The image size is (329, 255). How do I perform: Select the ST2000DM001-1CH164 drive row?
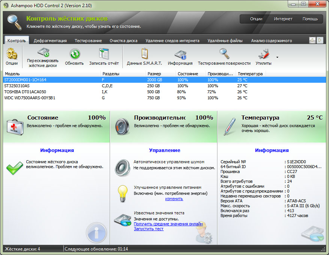point(164,80)
